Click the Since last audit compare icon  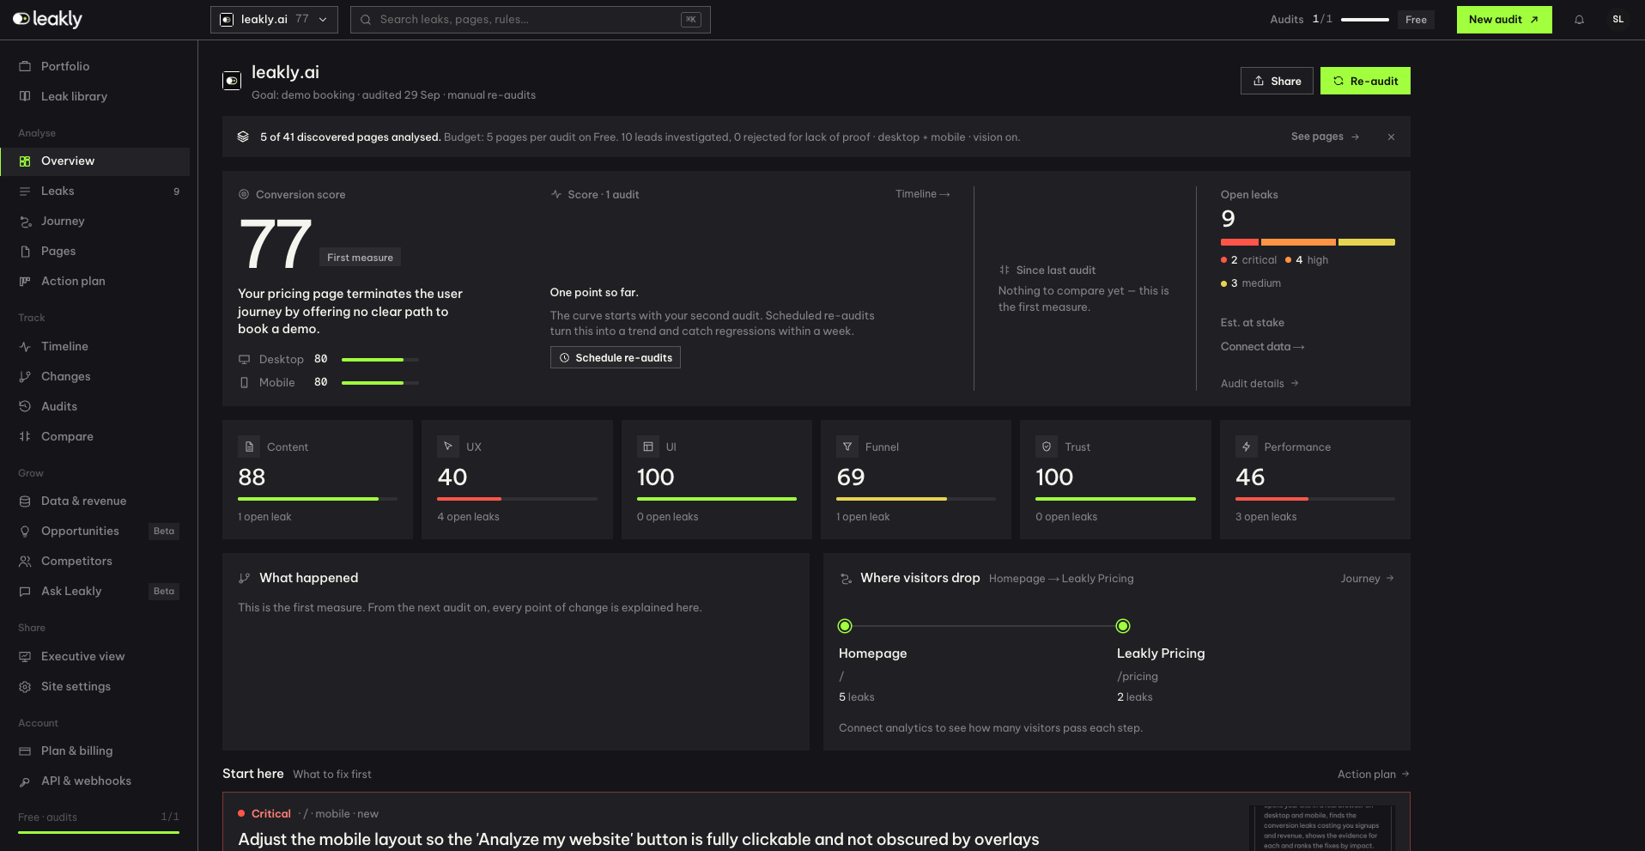tap(1005, 270)
